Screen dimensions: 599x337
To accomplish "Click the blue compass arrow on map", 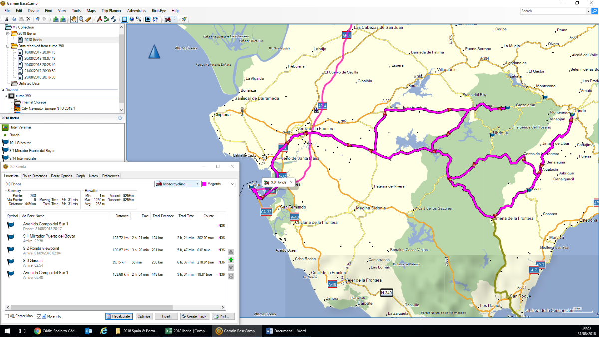I will [154, 51].
